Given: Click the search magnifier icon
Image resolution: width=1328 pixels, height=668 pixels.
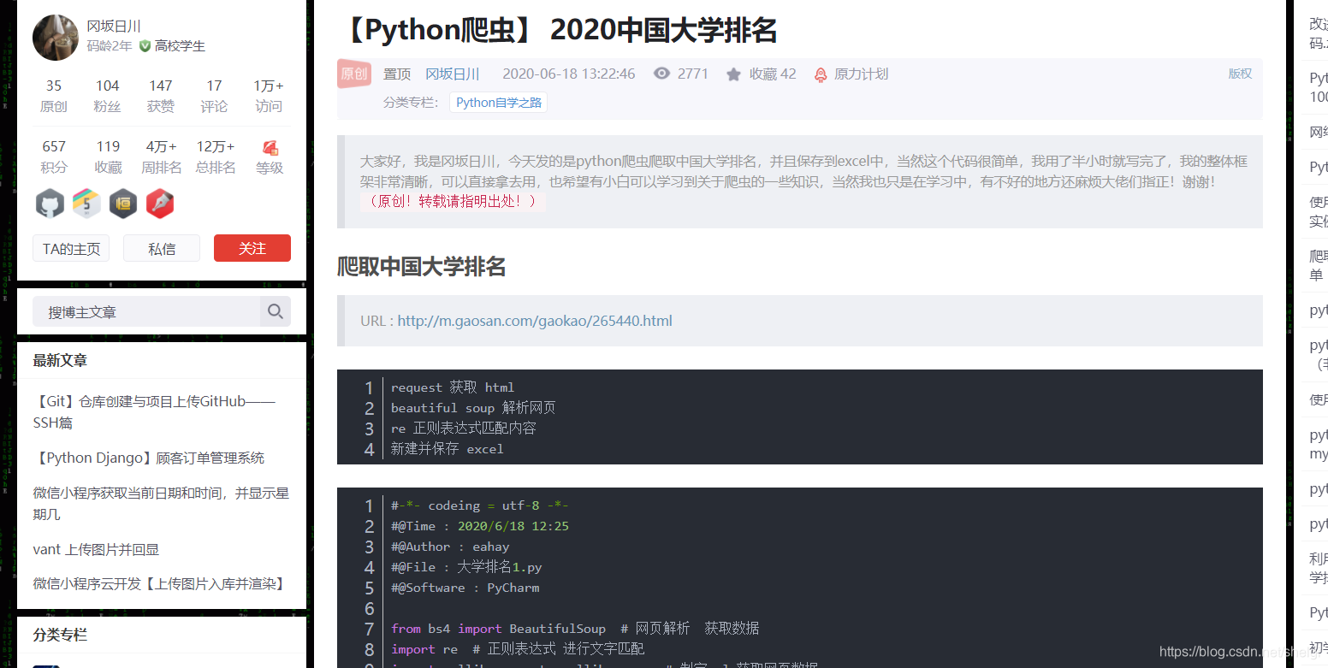Looking at the screenshot, I should coord(276,311).
